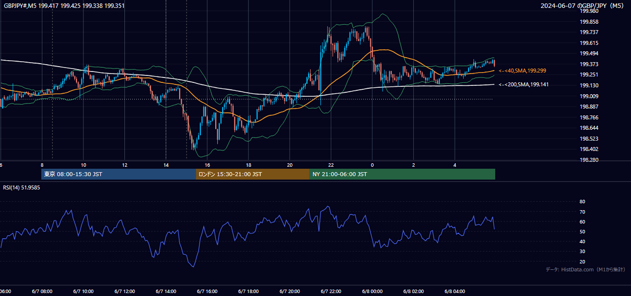
Task: Click the 6/7 08:00 date axis label
Action: [42, 292]
